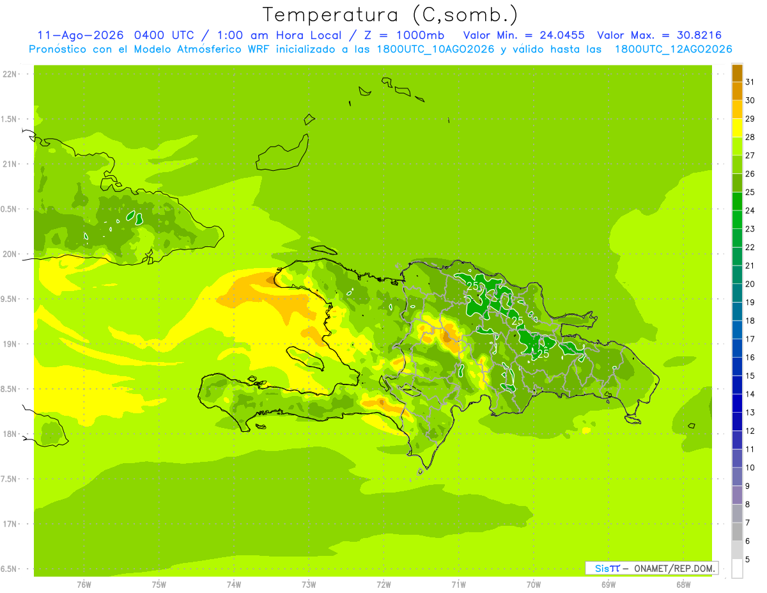Click the legend value "9"
Viewport: 767px width, 593px height.
point(748,486)
